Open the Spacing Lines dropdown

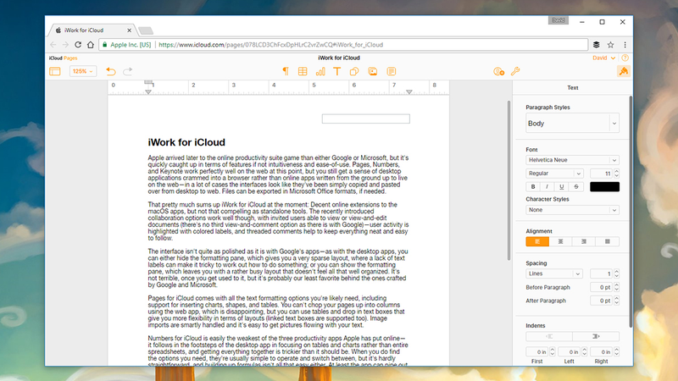point(554,273)
